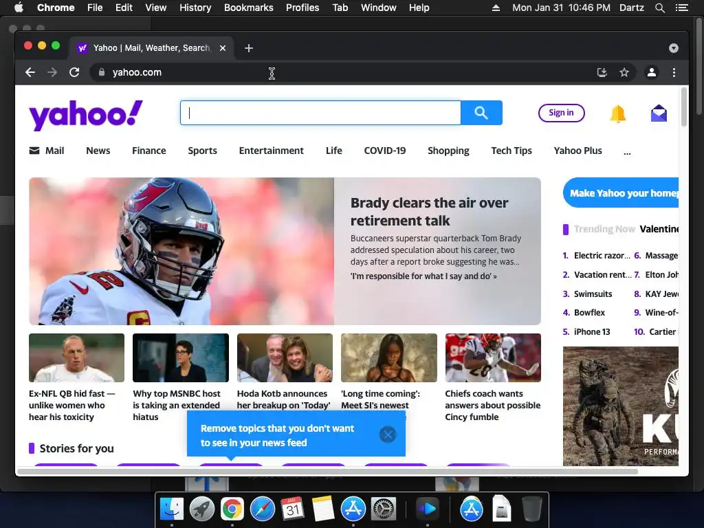Open Yahoo Plus link
Image resolution: width=704 pixels, height=528 pixels.
pos(577,151)
